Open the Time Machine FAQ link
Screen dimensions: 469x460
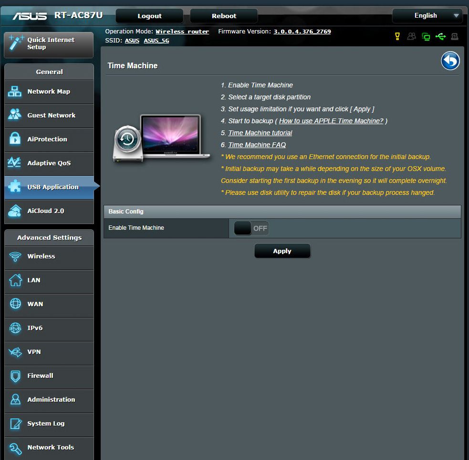pos(257,145)
